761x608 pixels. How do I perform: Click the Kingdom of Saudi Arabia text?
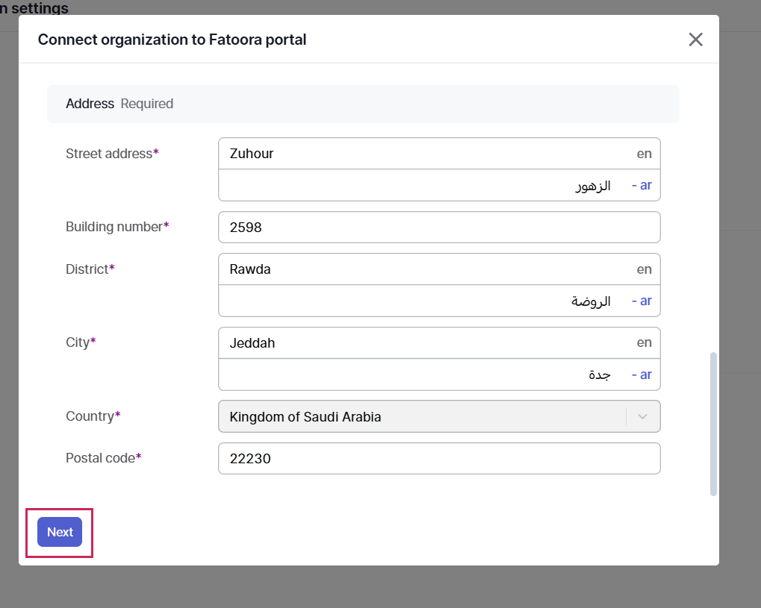point(305,417)
